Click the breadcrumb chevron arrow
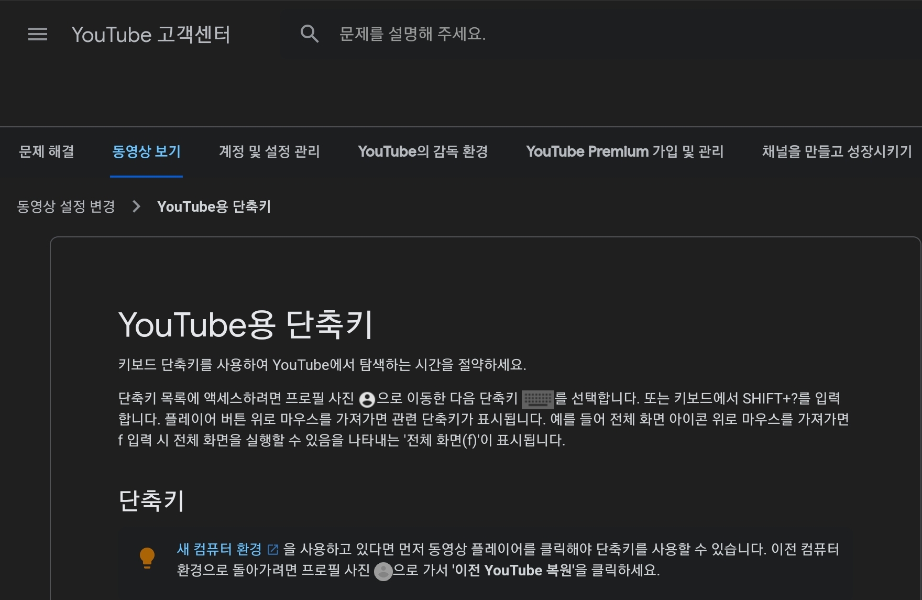Viewport: 922px width, 600px height. coord(136,206)
